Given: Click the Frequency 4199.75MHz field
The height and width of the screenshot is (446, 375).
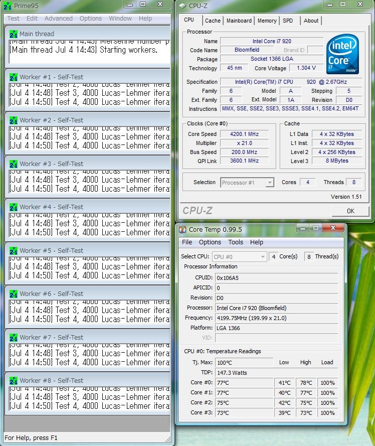Looking at the screenshot, I should (277, 318).
